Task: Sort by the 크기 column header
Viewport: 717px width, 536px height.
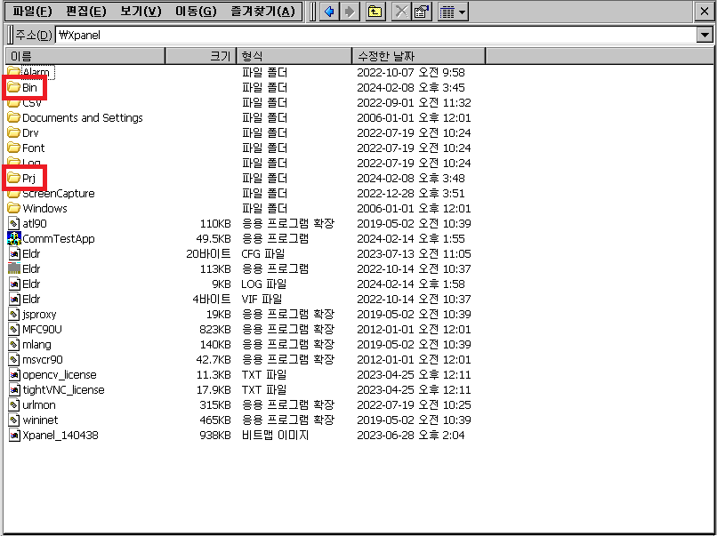Action: [x=201, y=56]
